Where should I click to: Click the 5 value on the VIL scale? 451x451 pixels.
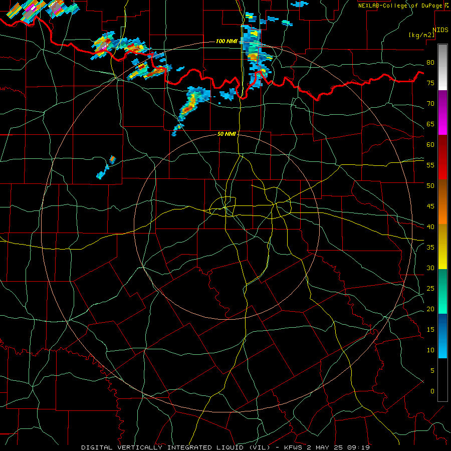(x=432, y=371)
